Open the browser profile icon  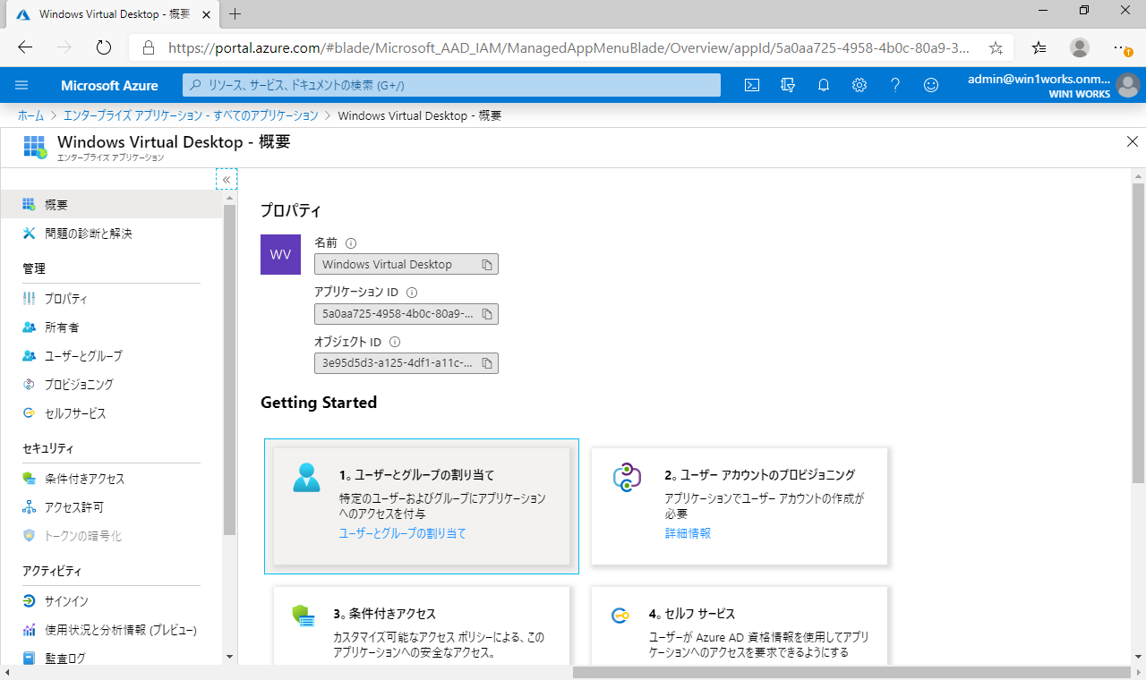[x=1080, y=47]
